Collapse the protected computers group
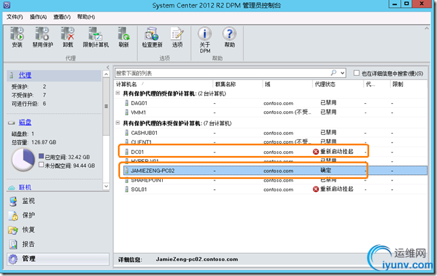 [x=117, y=94]
